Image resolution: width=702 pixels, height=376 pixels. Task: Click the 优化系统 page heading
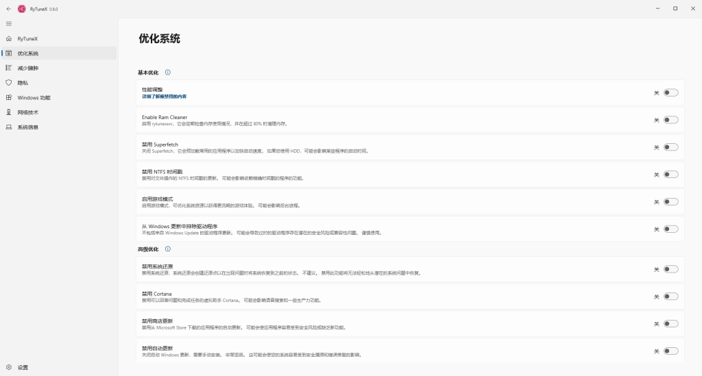tap(159, 38)
